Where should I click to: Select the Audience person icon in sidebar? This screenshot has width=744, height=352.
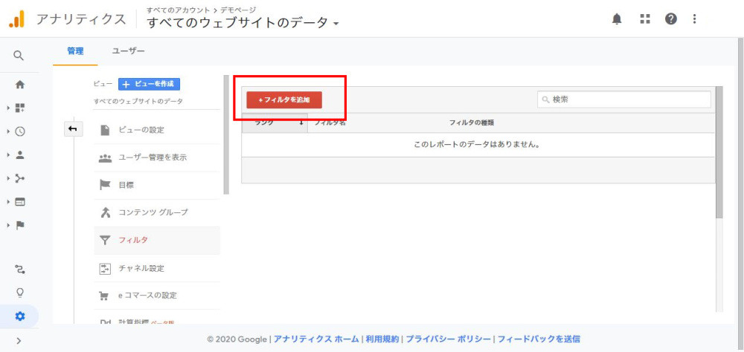pos(20,155)
